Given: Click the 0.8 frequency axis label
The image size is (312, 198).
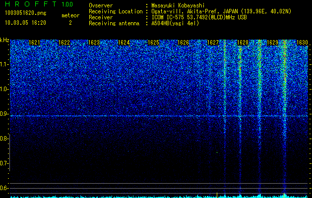Looking at the screenshot, I should click(3, 139).
